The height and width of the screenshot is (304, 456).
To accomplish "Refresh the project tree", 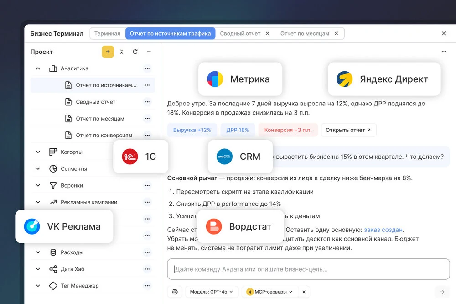I will pos(135,52).
